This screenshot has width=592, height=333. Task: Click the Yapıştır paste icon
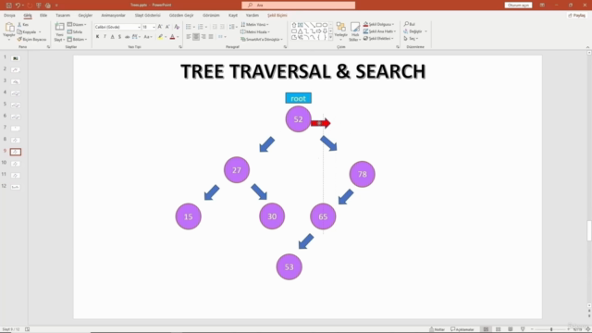tap(9, 28)
